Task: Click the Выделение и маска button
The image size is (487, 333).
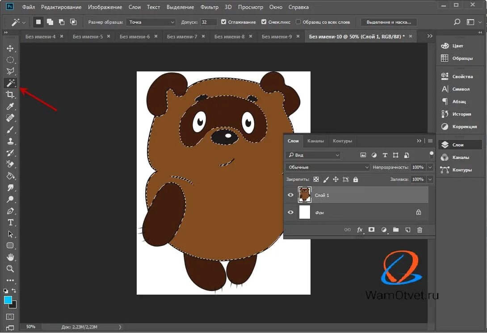Action: 389,22
